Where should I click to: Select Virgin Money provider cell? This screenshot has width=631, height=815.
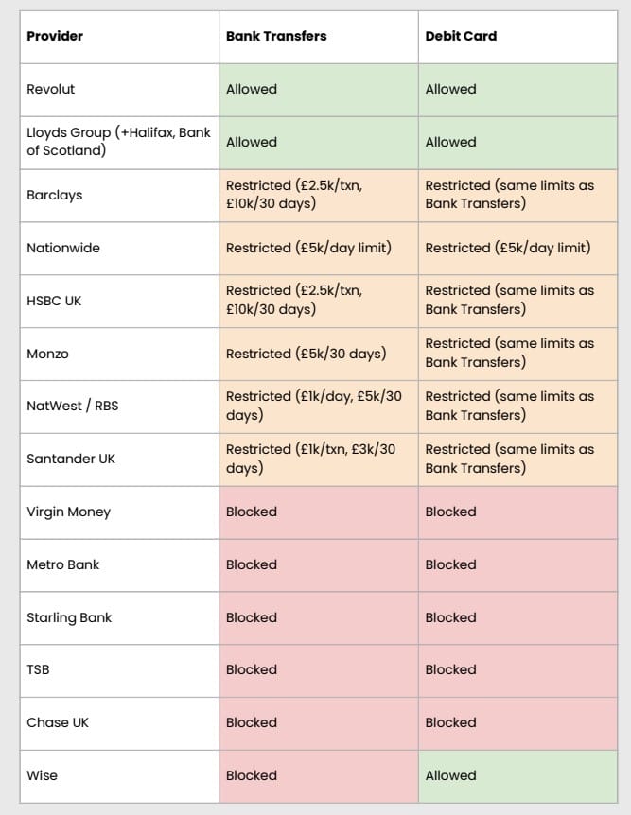(x=68, y=512)
